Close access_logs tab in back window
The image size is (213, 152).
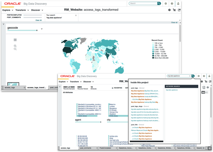(25, 87)
